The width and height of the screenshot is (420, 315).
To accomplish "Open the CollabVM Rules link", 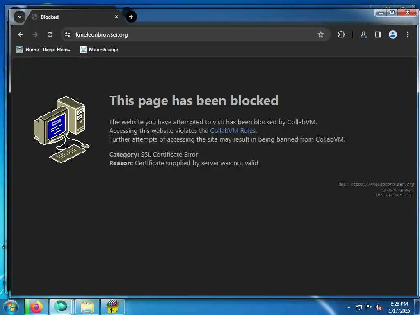I will coord(233,131).
